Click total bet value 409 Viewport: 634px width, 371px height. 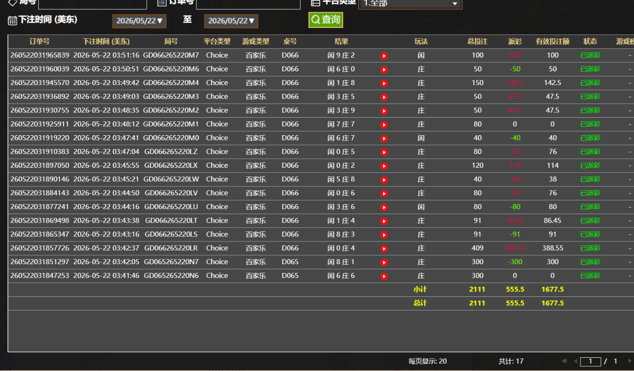(x=478, y=248)
